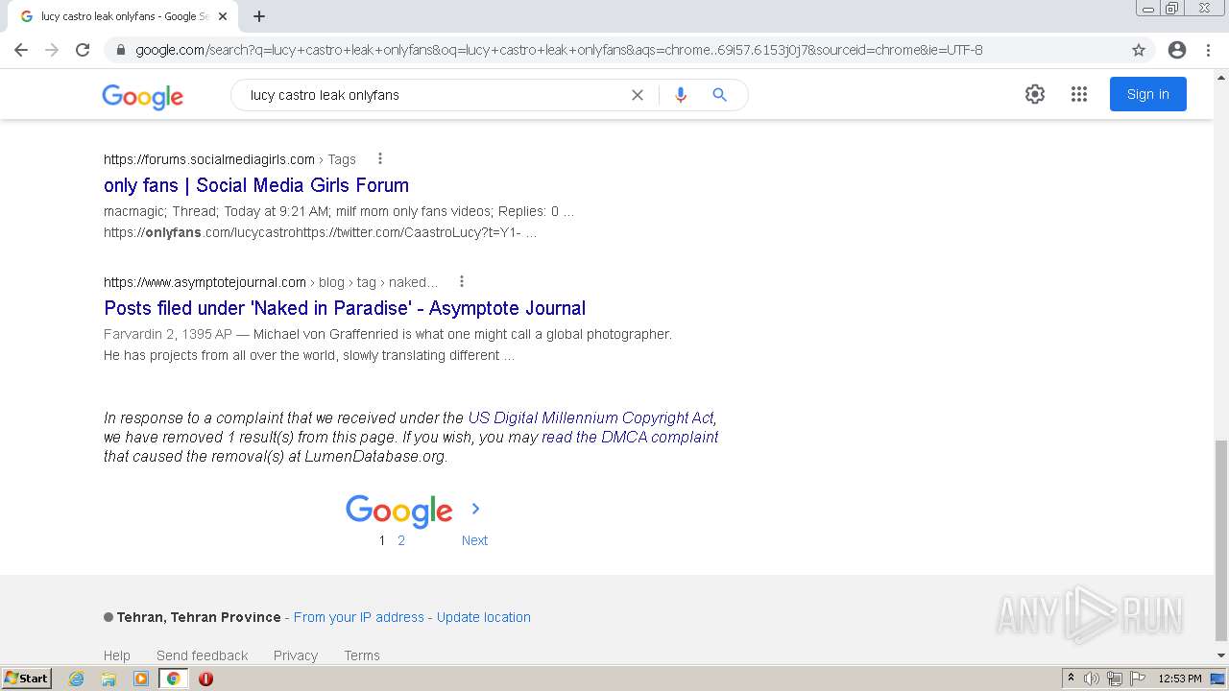Switch to the Chrome taskbar button
This screenshot has height=691, width=1229.
[x=173, y=679]
